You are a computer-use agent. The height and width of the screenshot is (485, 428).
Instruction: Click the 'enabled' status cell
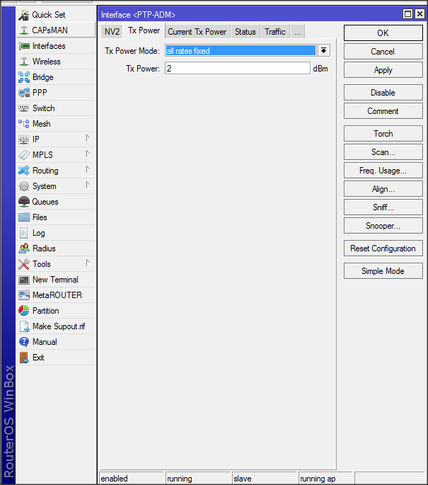(131, 478)
